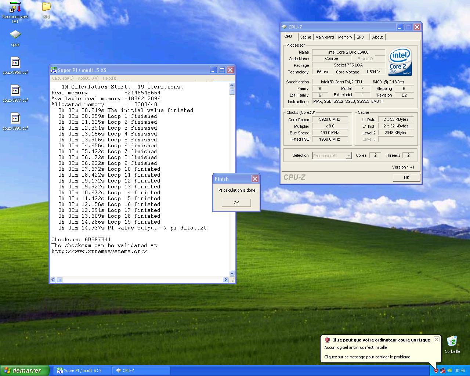Switch to the Mainboard tab
This screenshot has height=376, width=470.
pos(325,37)
